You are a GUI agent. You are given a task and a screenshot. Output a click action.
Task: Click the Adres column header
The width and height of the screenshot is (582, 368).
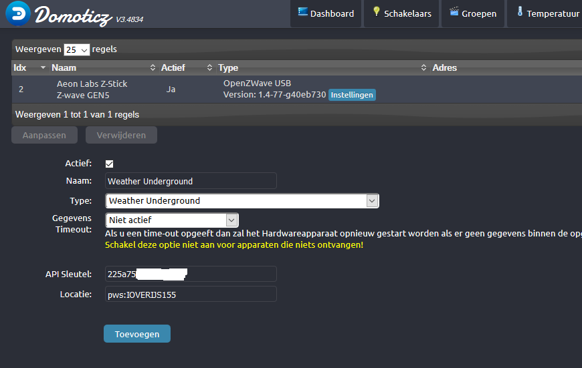pyautogui.click(x=445, y=68)
